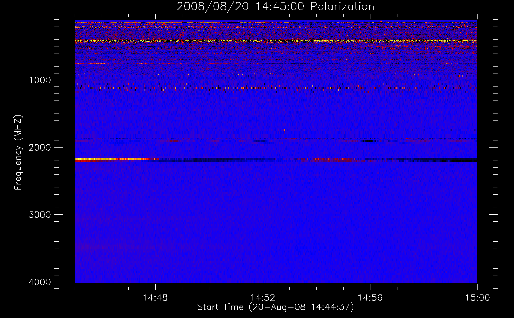Click the 'Start Time (20-Aug-08 14:44:37)' x-axis label
This screenshot has height=318, width=514.
(275, 307)
